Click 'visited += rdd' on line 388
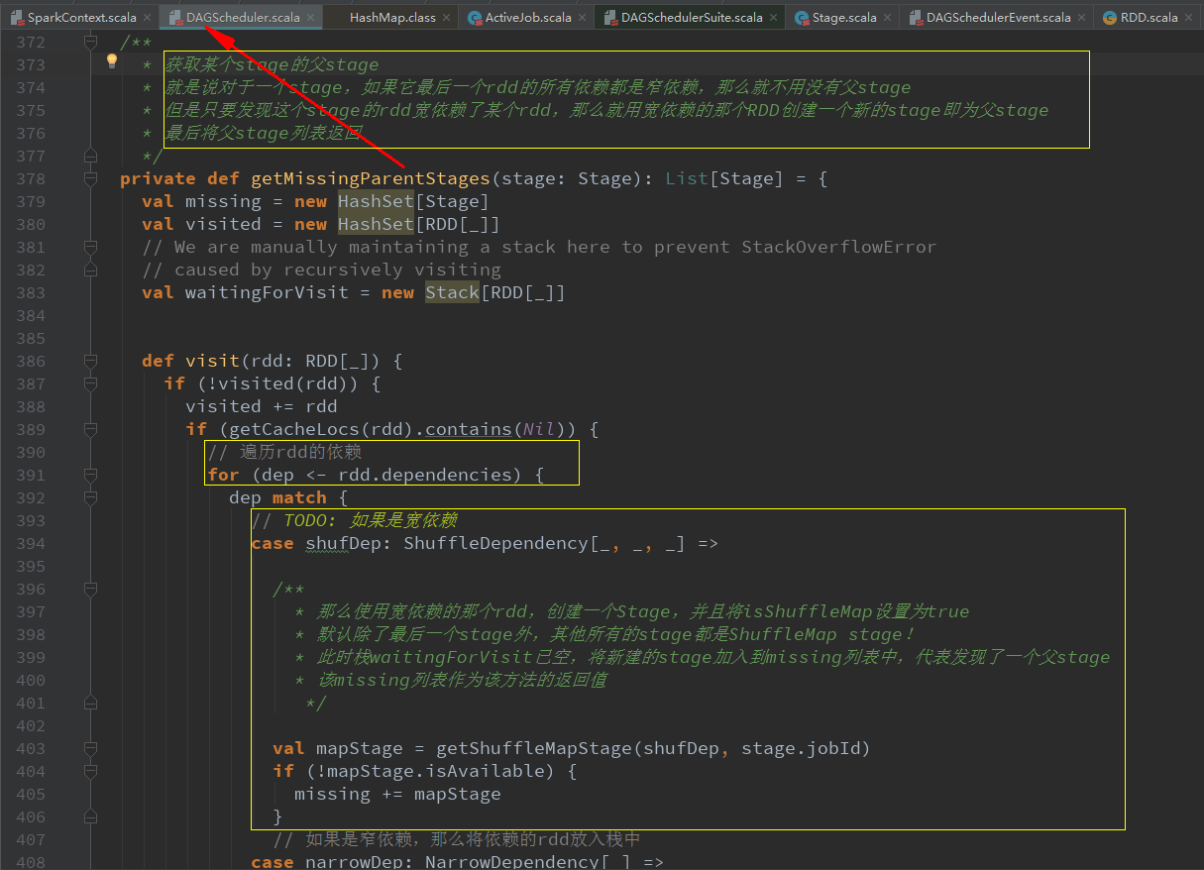 click(262, 406)
